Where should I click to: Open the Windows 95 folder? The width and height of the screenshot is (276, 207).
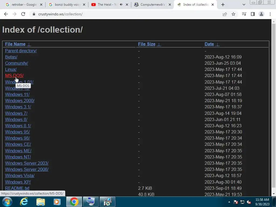(18, 132)
